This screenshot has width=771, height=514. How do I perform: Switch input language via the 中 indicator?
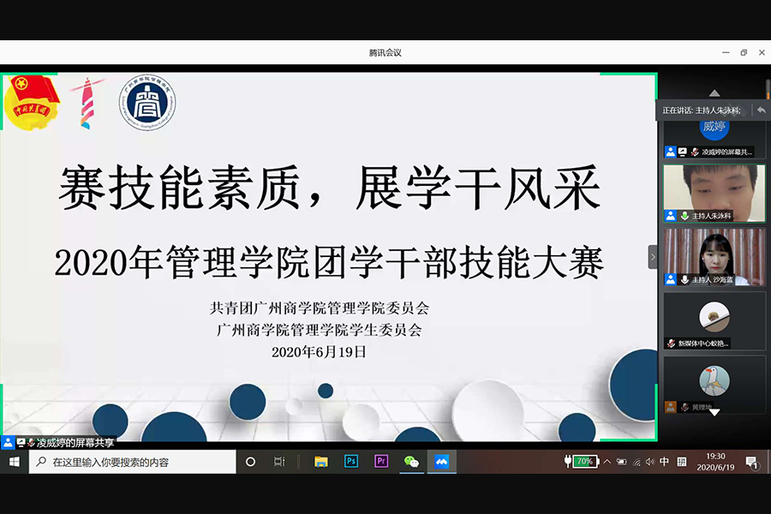tap(662, 461)
